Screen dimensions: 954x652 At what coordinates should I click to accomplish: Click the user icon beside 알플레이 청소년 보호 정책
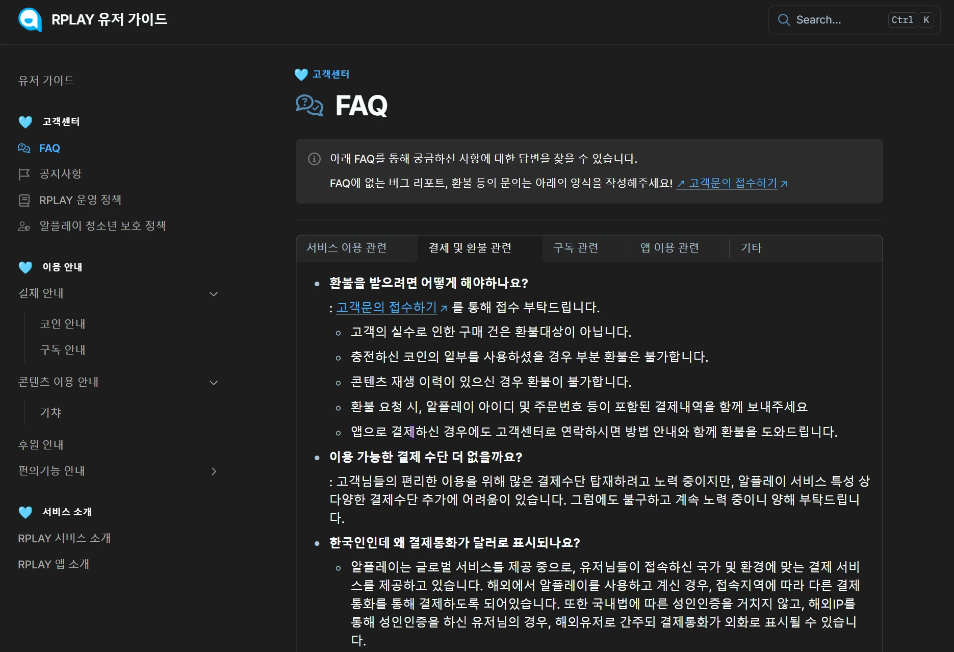24,226
